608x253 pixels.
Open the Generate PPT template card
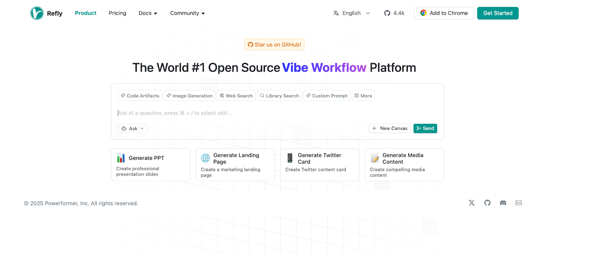150,165
